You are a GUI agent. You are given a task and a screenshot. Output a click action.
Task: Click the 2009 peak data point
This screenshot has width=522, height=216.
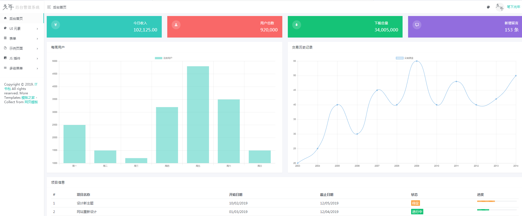[417, 61]
